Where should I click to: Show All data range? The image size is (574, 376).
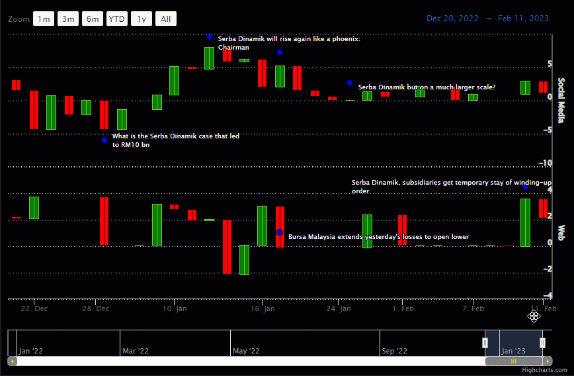(166, 19)
